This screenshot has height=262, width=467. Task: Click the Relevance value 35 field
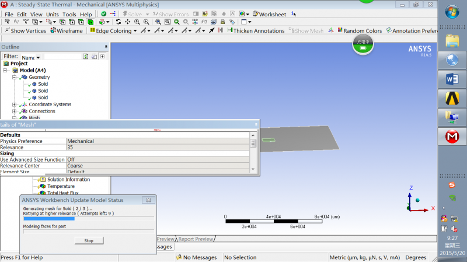point(158,148)
